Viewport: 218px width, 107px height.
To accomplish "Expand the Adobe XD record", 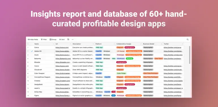I will pyautogui.click(x=32, y=51).
